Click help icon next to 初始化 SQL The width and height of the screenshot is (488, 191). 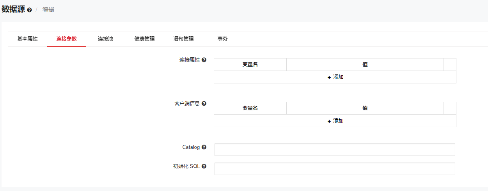point(204,166)
